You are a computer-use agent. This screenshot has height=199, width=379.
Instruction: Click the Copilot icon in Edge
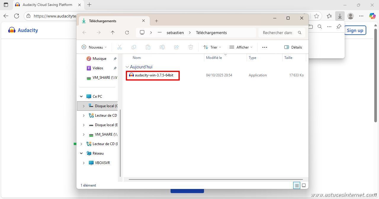(x=372, y=16)
